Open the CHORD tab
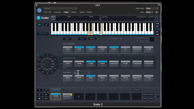This screenshot has width=194, height=109. click(157, 29)
